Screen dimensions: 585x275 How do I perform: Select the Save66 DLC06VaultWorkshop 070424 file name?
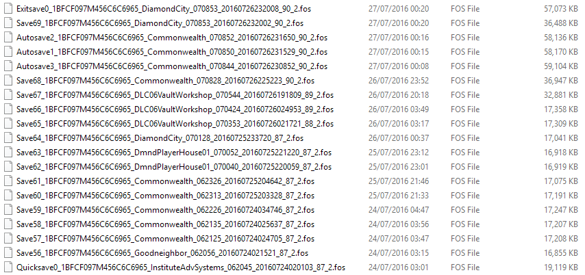point(175,109)
